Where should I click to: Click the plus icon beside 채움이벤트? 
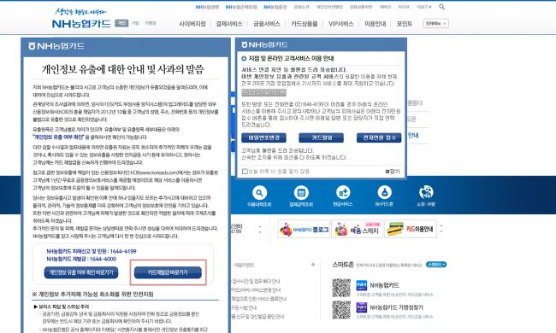(x=313, y=265)
